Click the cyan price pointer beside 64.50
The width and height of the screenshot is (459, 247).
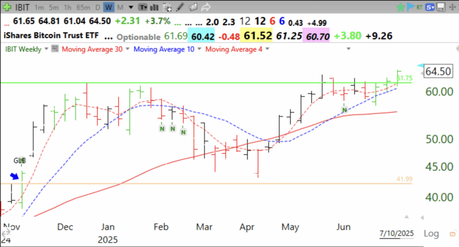click(x=420, y=65)
